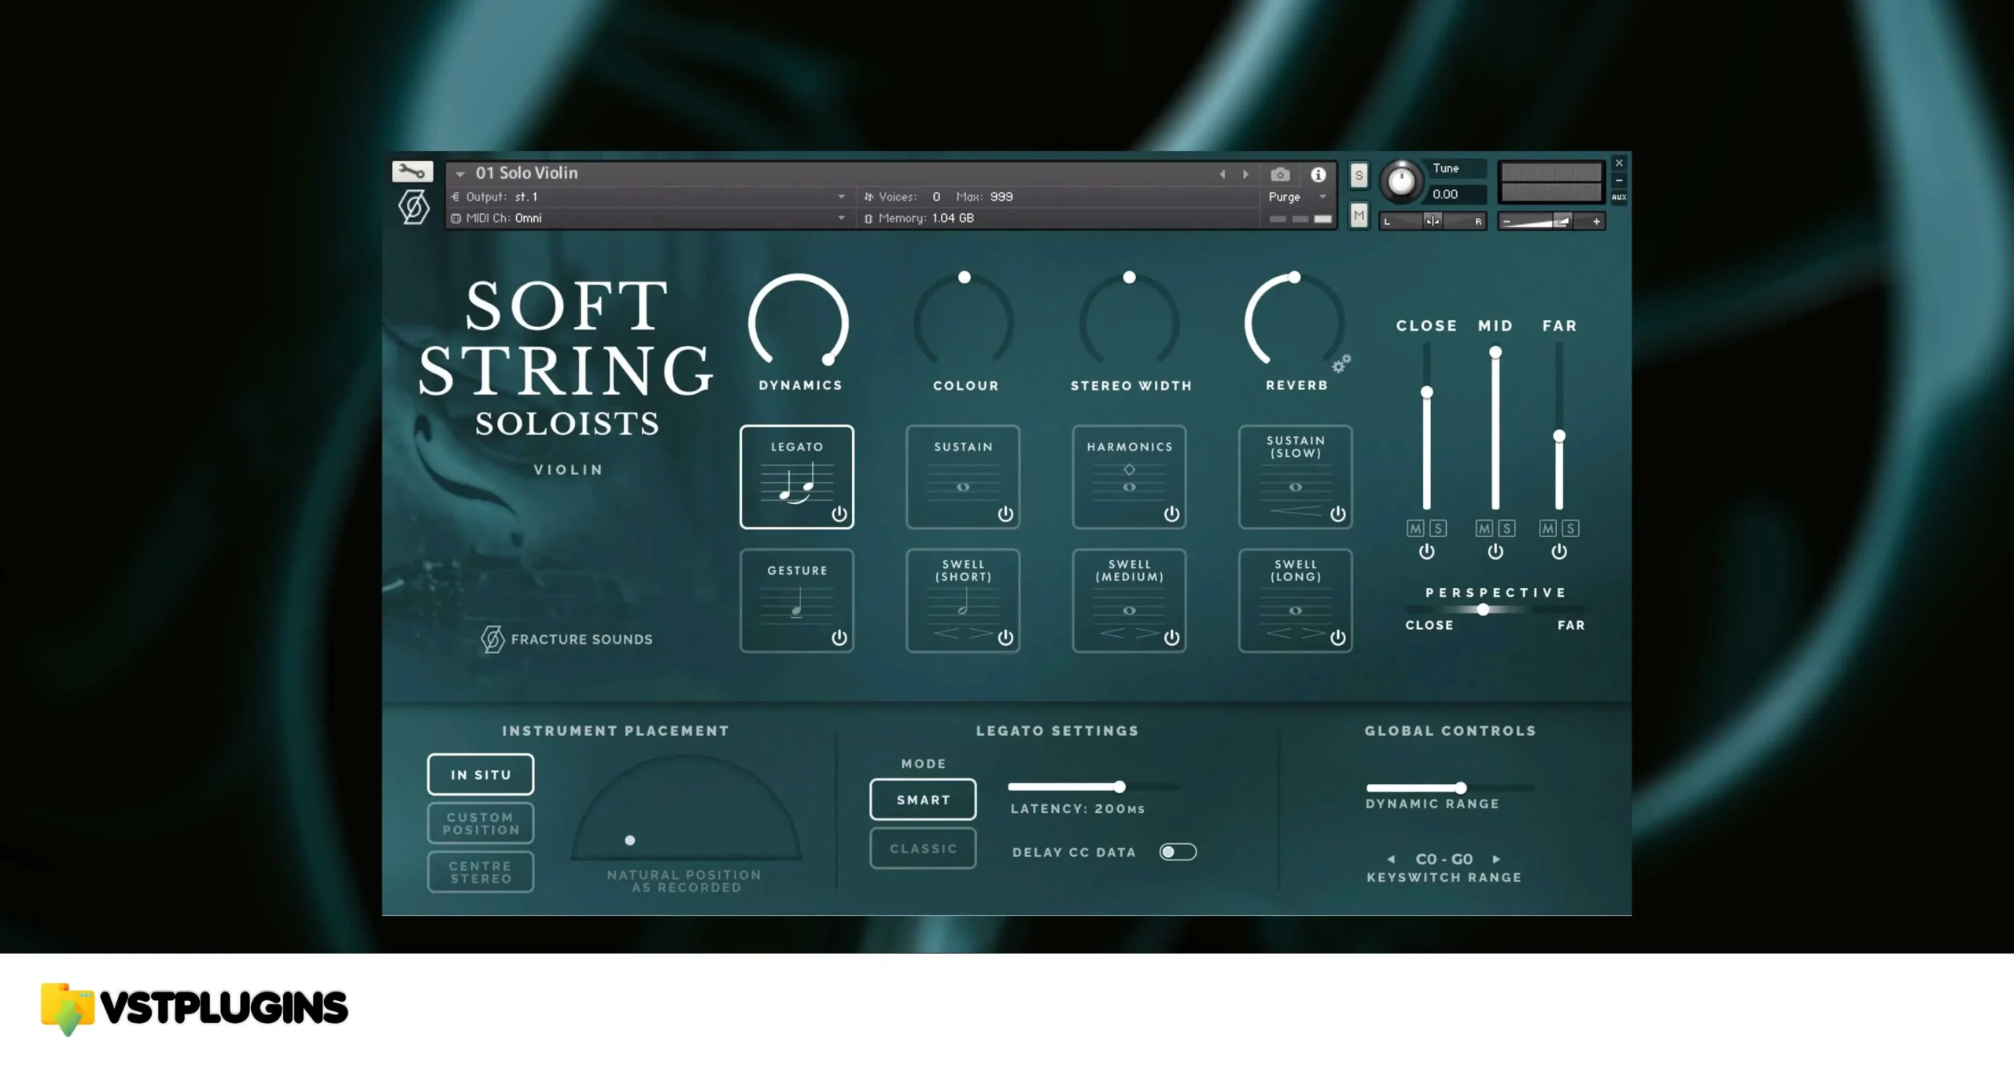Select the Swell (Medium) articulation box
2014x1067 pixels.
pos(1129,601)
